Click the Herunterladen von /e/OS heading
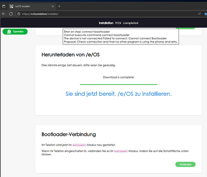 tap(71, 55)
